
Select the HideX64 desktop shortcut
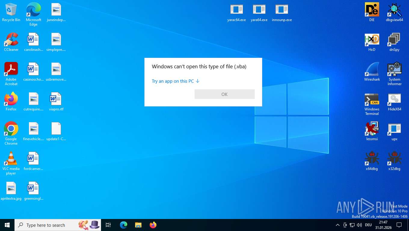[394, 102]
